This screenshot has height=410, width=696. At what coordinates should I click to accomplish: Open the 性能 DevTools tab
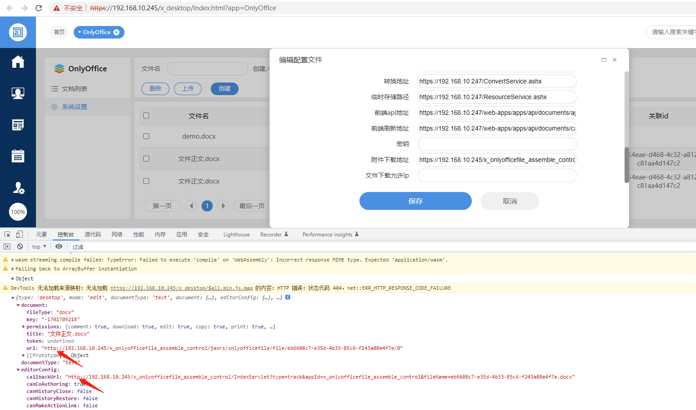click(138, 234)
